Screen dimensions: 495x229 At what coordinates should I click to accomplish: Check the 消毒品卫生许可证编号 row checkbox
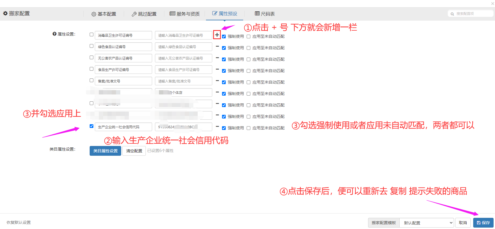tap(91, 35)
